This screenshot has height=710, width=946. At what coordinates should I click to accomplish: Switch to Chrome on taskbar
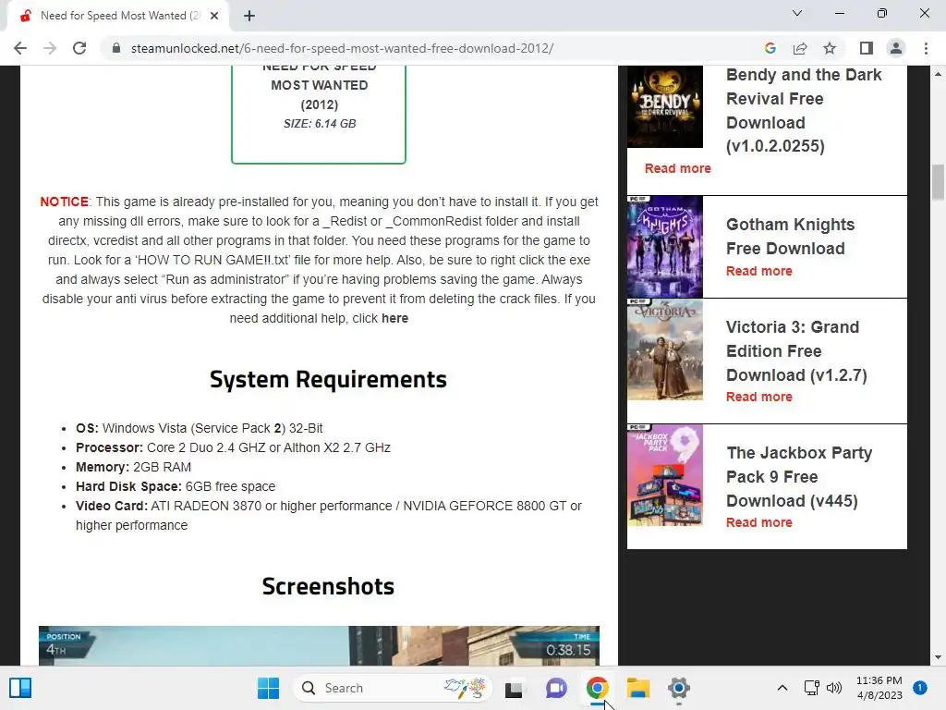(x=597, y=688)
